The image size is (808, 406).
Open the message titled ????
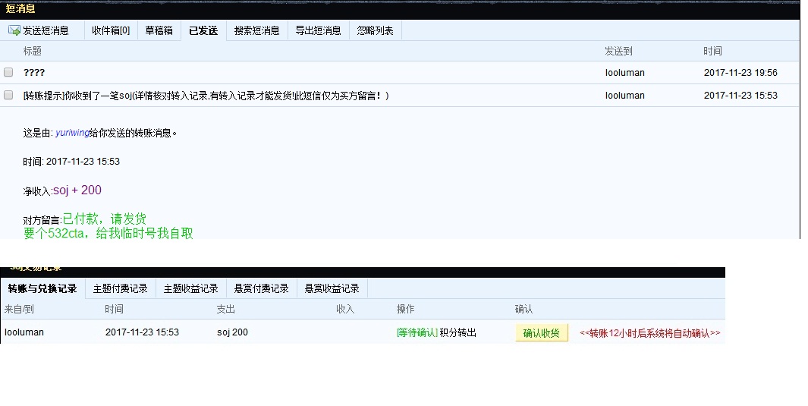tap(34, 73)
